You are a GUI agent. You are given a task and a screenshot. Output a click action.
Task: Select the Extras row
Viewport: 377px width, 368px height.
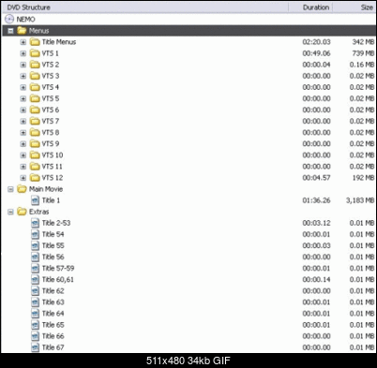(188, 212)
